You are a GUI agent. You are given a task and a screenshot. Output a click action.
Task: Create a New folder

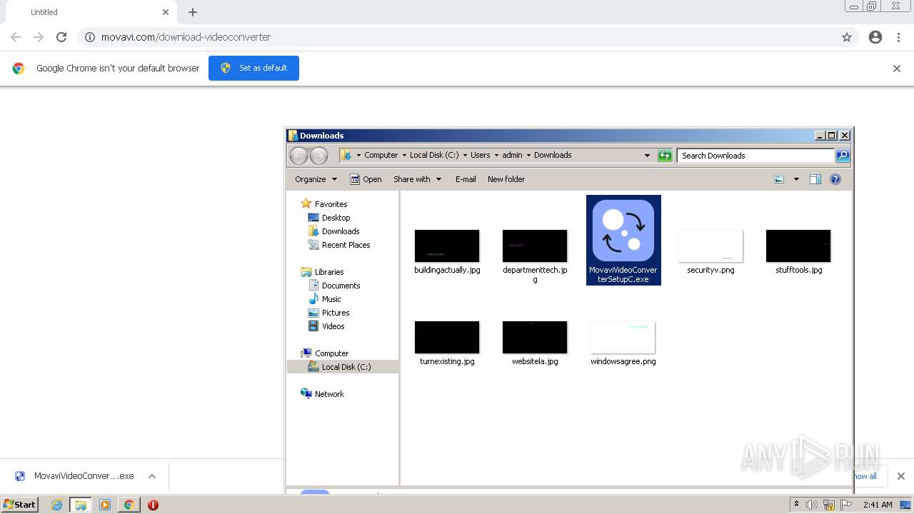pos(506,179)
